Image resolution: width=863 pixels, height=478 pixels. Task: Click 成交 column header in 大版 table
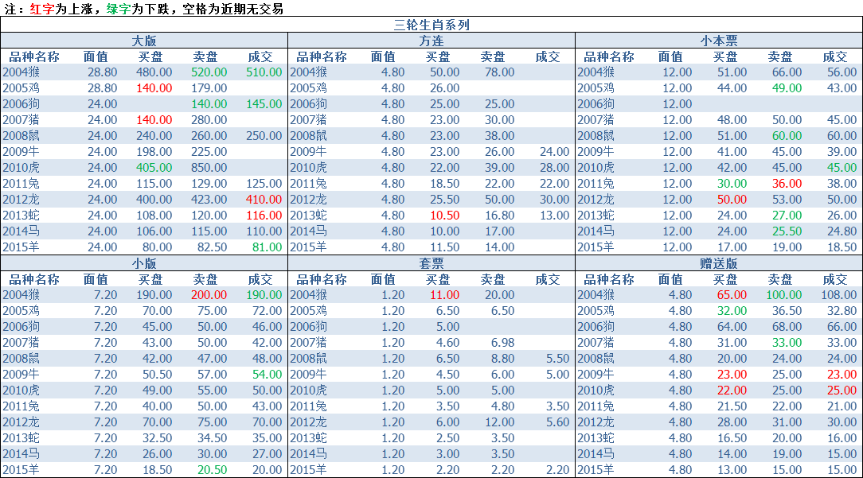[x=261, y=56]
